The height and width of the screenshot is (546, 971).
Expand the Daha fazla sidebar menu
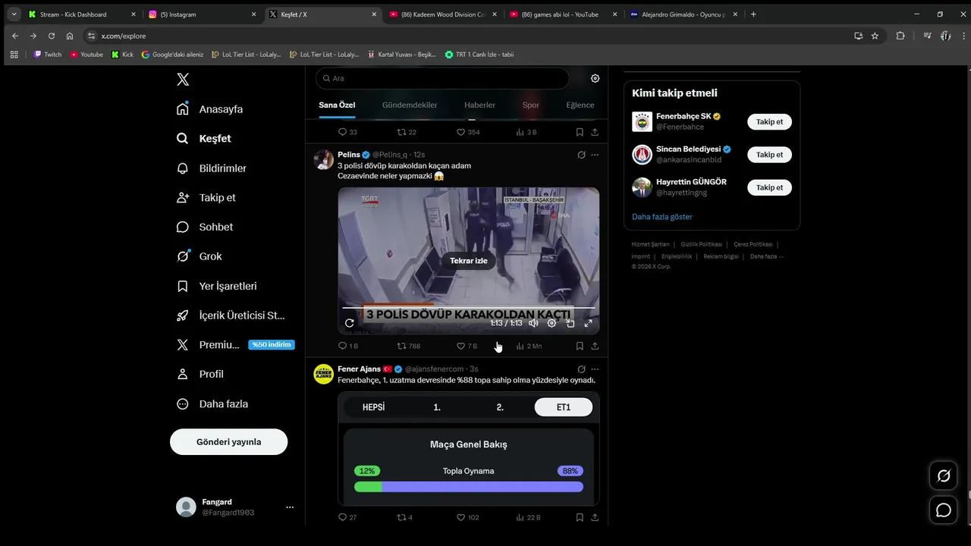coord(212,404)
